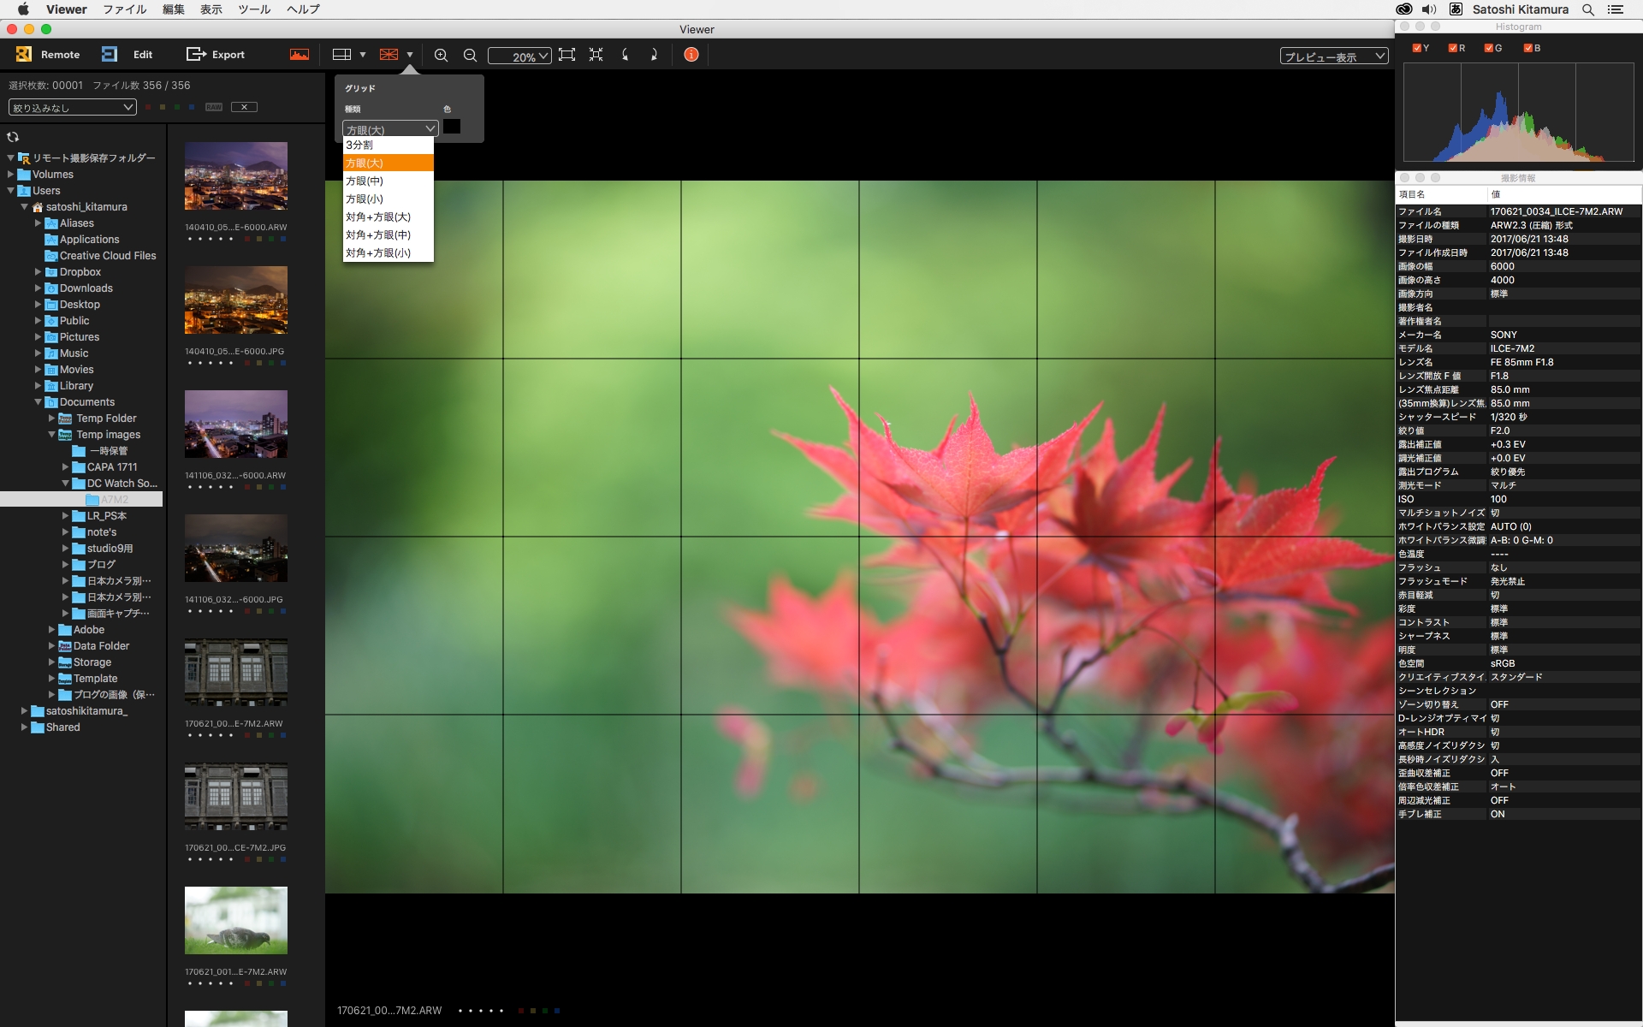The width and height of the screenshot is (1643, 1027).
Task: Uncheck the Y channel histogram checkbox
Action: coord(1417,48)
